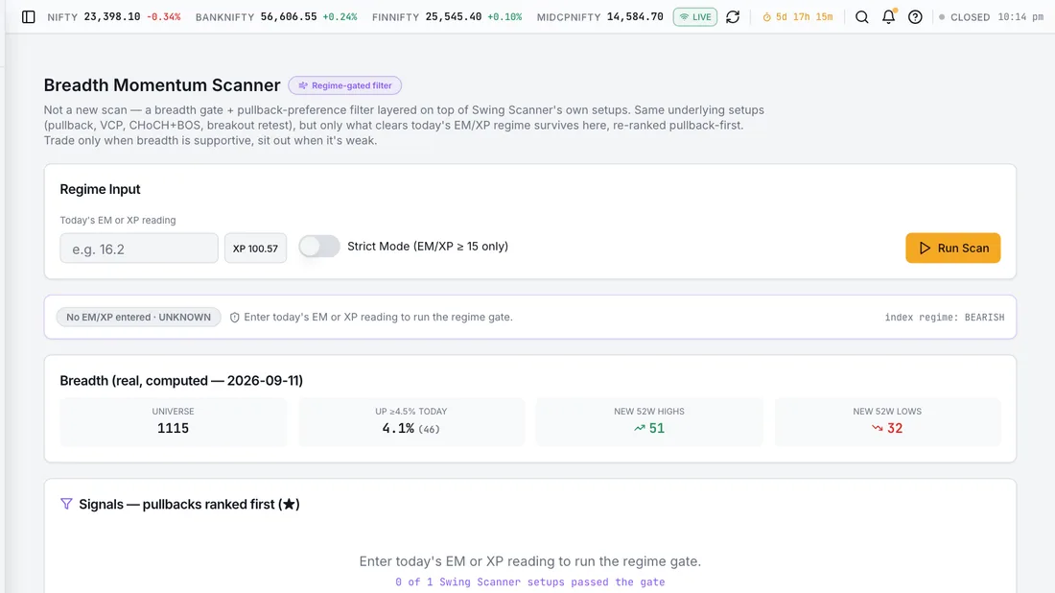The image size is (1055, 593).
Task: Select the MIDCPNIFTY ticker in header
Action: click(x=600, y=17)
